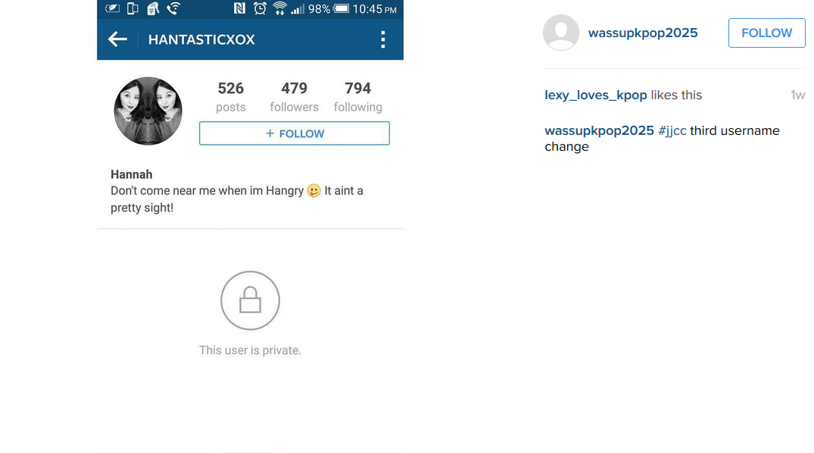
Task: Open lexy_loves_kpop profile link
Action: click(x=595, y=95)
